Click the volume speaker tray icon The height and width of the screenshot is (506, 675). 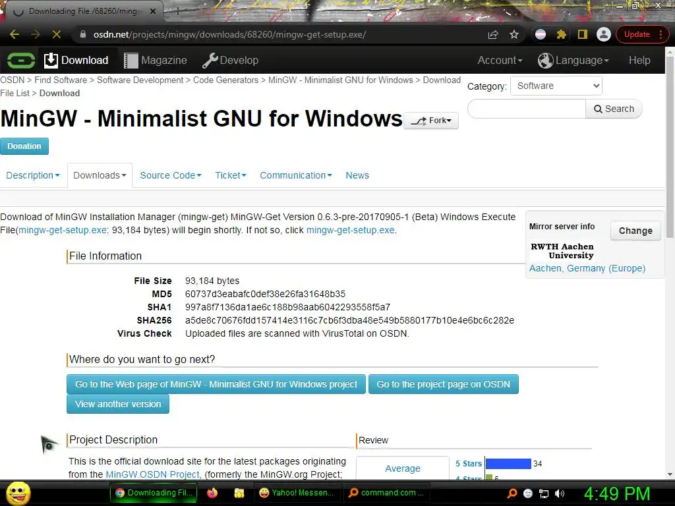pos(560,493)
